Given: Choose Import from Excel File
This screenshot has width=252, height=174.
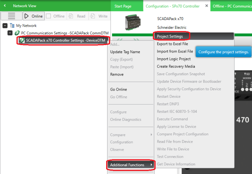Looking at the screenshot, I should [x=175, y=51].
